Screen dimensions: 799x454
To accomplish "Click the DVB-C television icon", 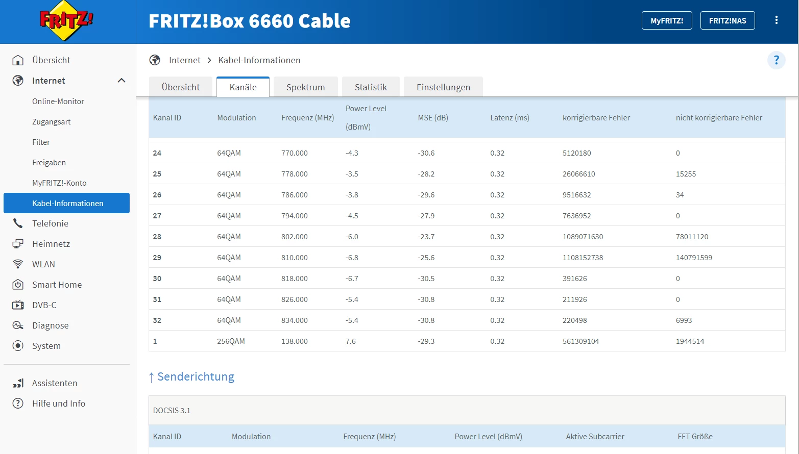I will 18,305.
